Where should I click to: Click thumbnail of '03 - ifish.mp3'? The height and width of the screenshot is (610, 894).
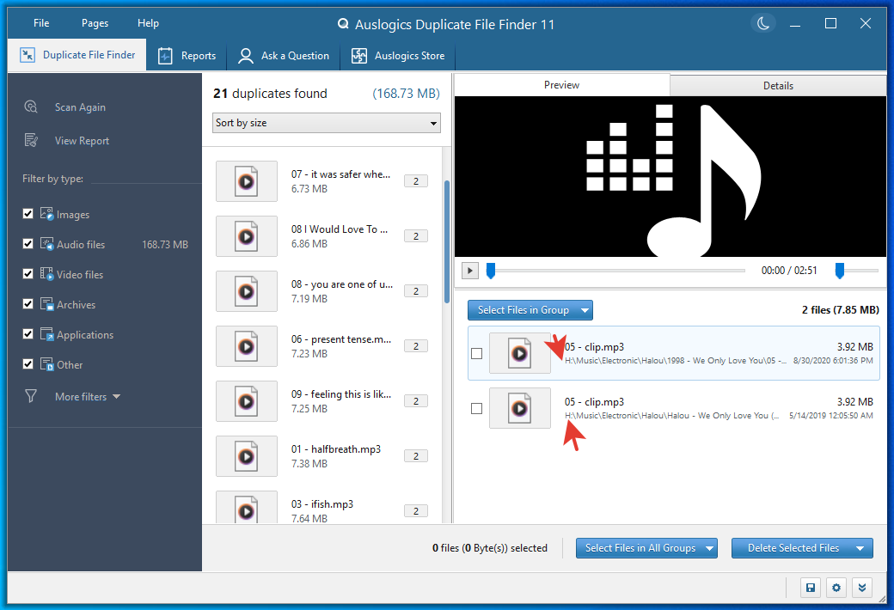[247, 508]
